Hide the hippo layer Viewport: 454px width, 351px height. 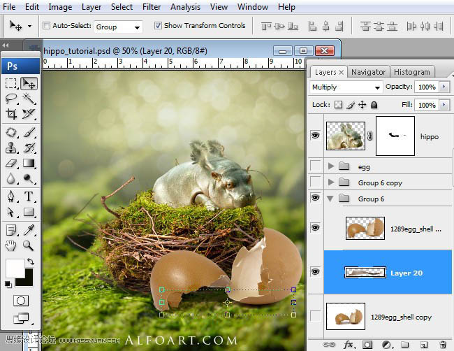(x=316, y=136)
